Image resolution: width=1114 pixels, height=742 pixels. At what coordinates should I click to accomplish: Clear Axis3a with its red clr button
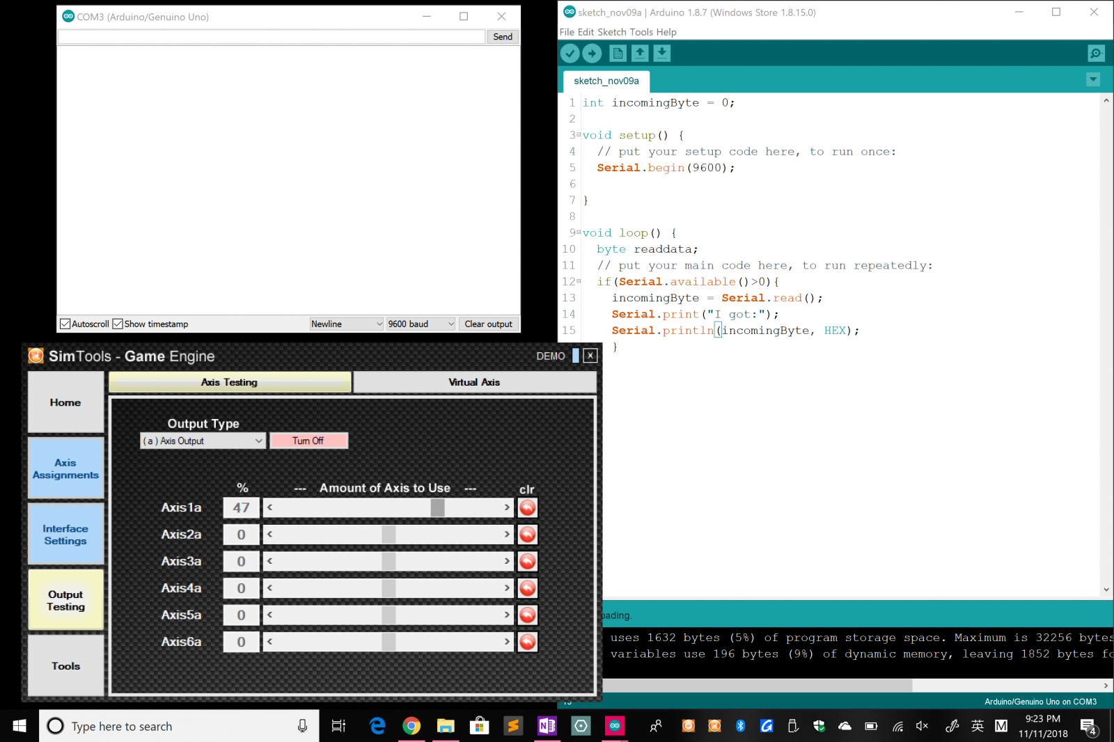point(528,562)
